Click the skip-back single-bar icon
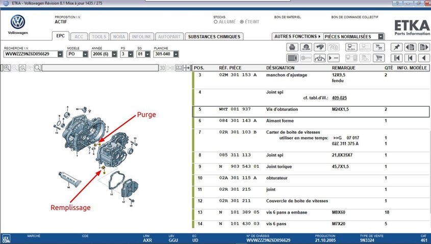 tap(411, 58)
